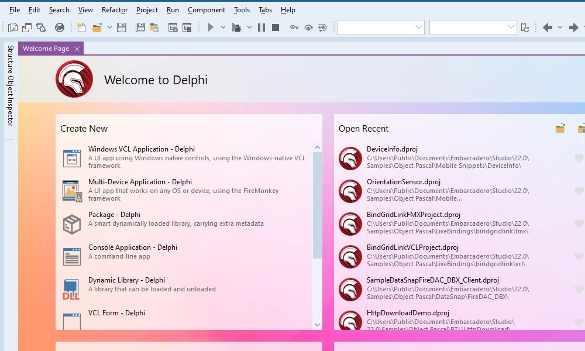Open the second empty toolbar combo box

point(473,27)
